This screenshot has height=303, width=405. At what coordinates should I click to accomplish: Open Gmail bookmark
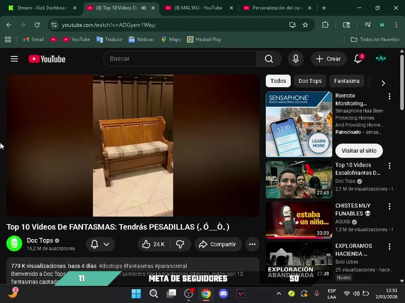[33, 40]
